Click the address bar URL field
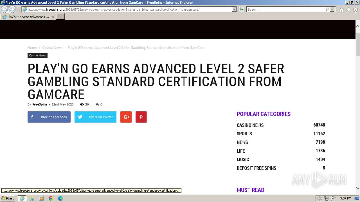 click(x=127, y=9)
